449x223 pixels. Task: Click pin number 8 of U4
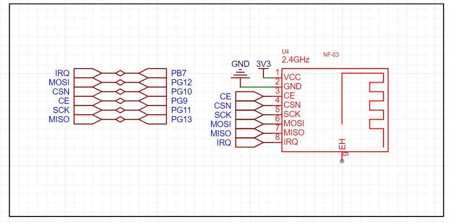(277, 137)
